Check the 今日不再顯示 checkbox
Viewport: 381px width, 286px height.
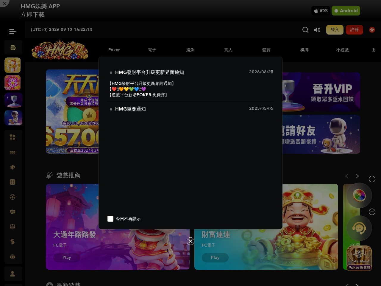tap(110, 219)
